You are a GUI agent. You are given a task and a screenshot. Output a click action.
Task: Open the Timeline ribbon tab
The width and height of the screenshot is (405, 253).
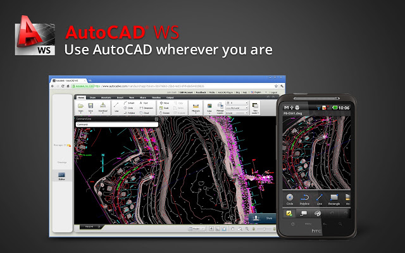coord(156,97)
